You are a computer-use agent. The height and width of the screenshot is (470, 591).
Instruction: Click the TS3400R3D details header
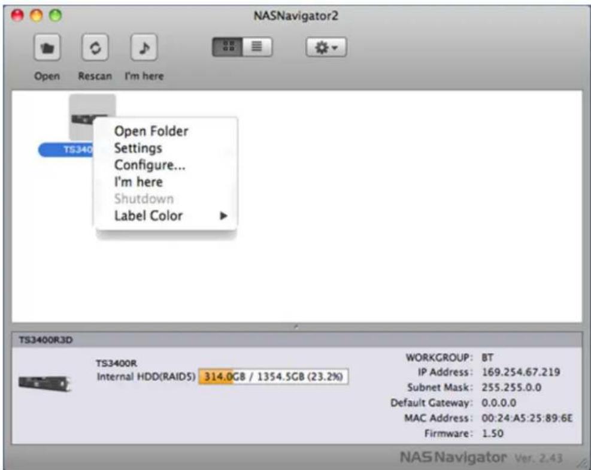tap(296, 340)
